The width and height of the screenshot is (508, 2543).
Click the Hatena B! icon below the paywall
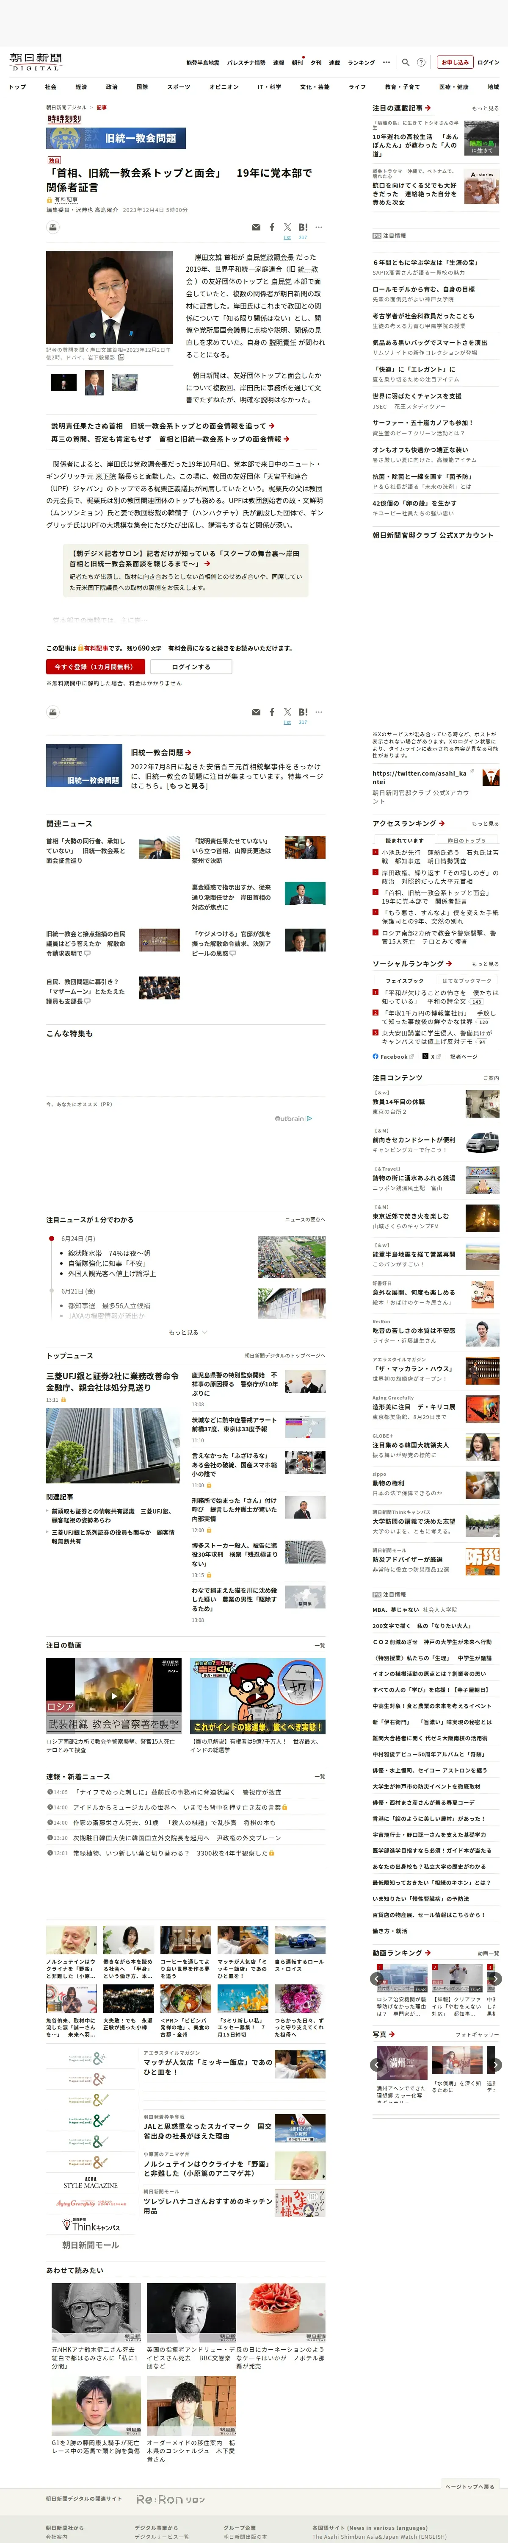tap(303, 712)
